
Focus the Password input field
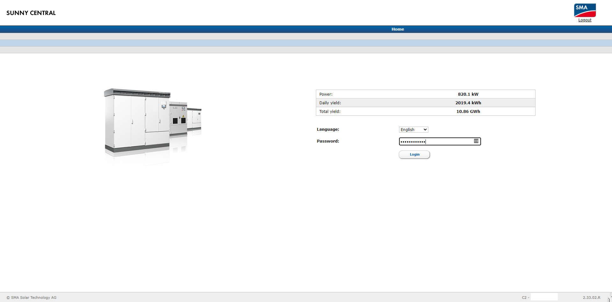click(x=440, y=141)
